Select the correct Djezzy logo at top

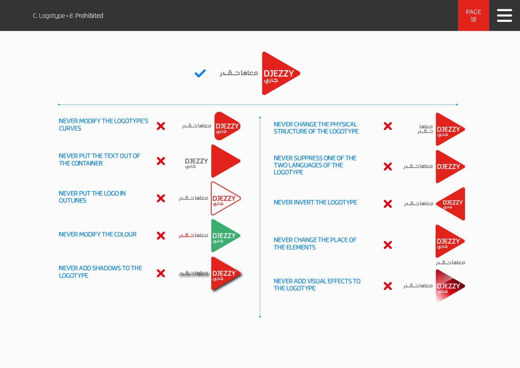pos(281,73)
